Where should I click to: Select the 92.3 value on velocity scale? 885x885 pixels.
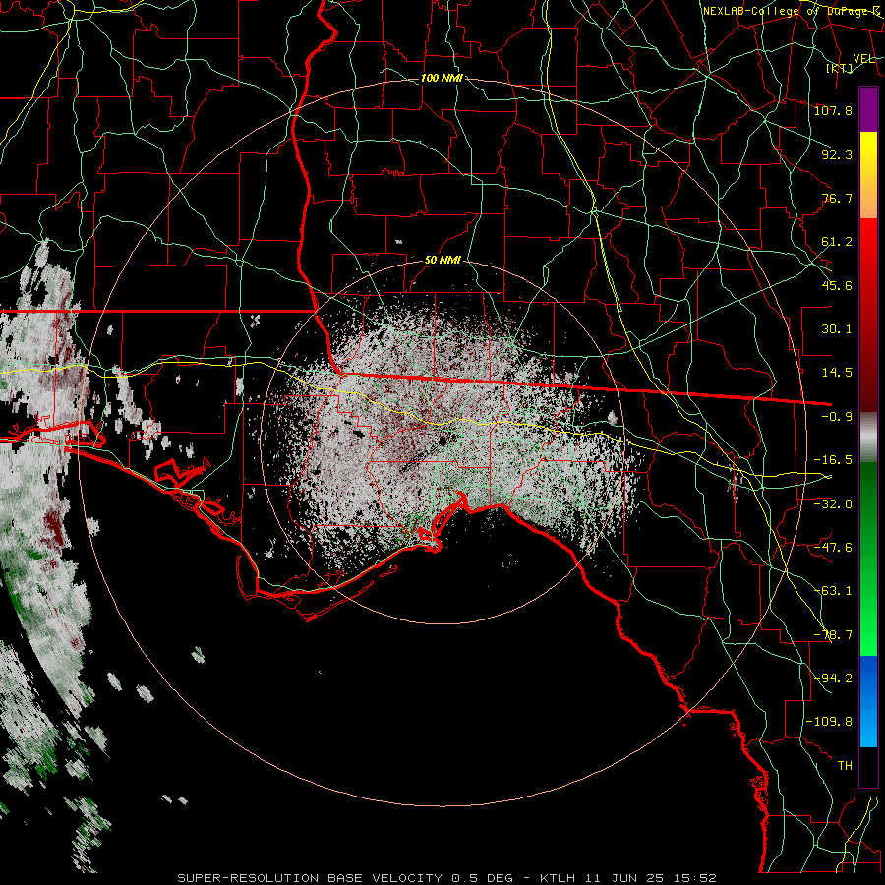pyautogui.click(x=837, y=154)
